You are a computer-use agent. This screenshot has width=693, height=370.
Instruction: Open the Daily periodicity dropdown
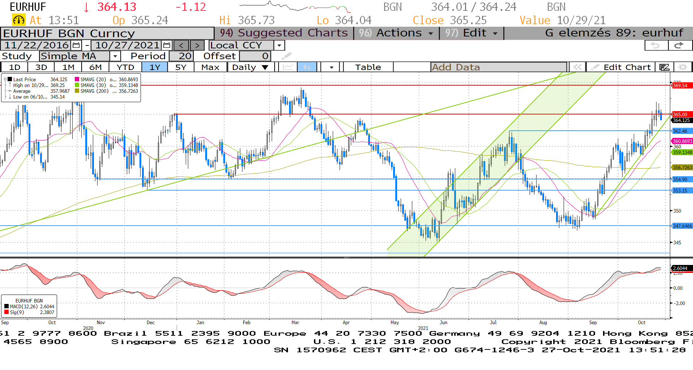pos(265,67)
